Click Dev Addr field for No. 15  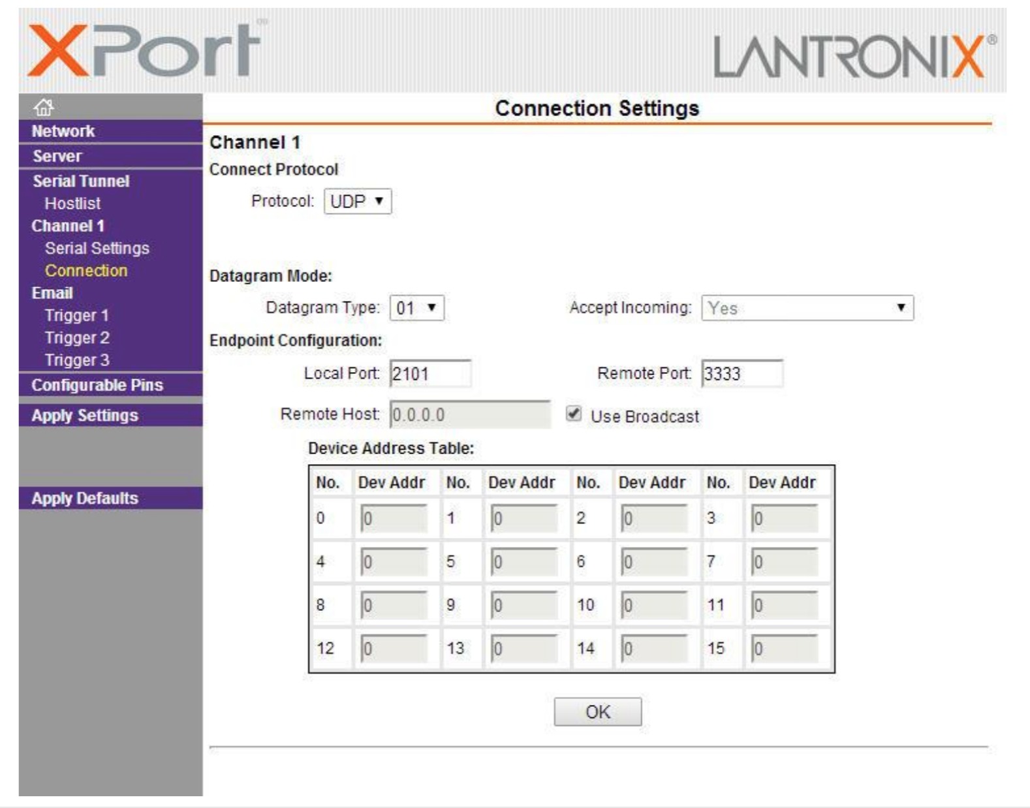click(x=785, y=649)
